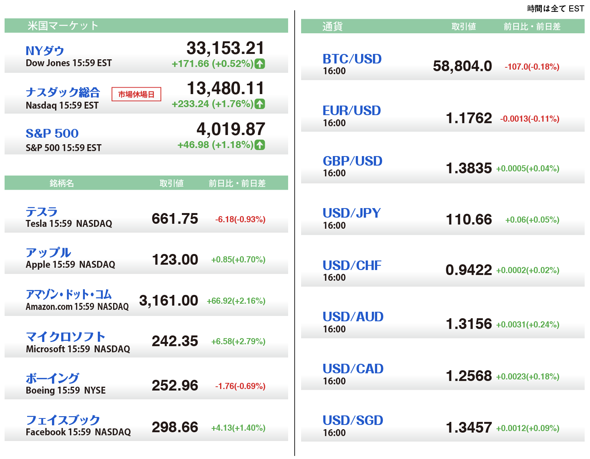
Task: Open the USD/SGD currency pair
Action: [353, 420]
